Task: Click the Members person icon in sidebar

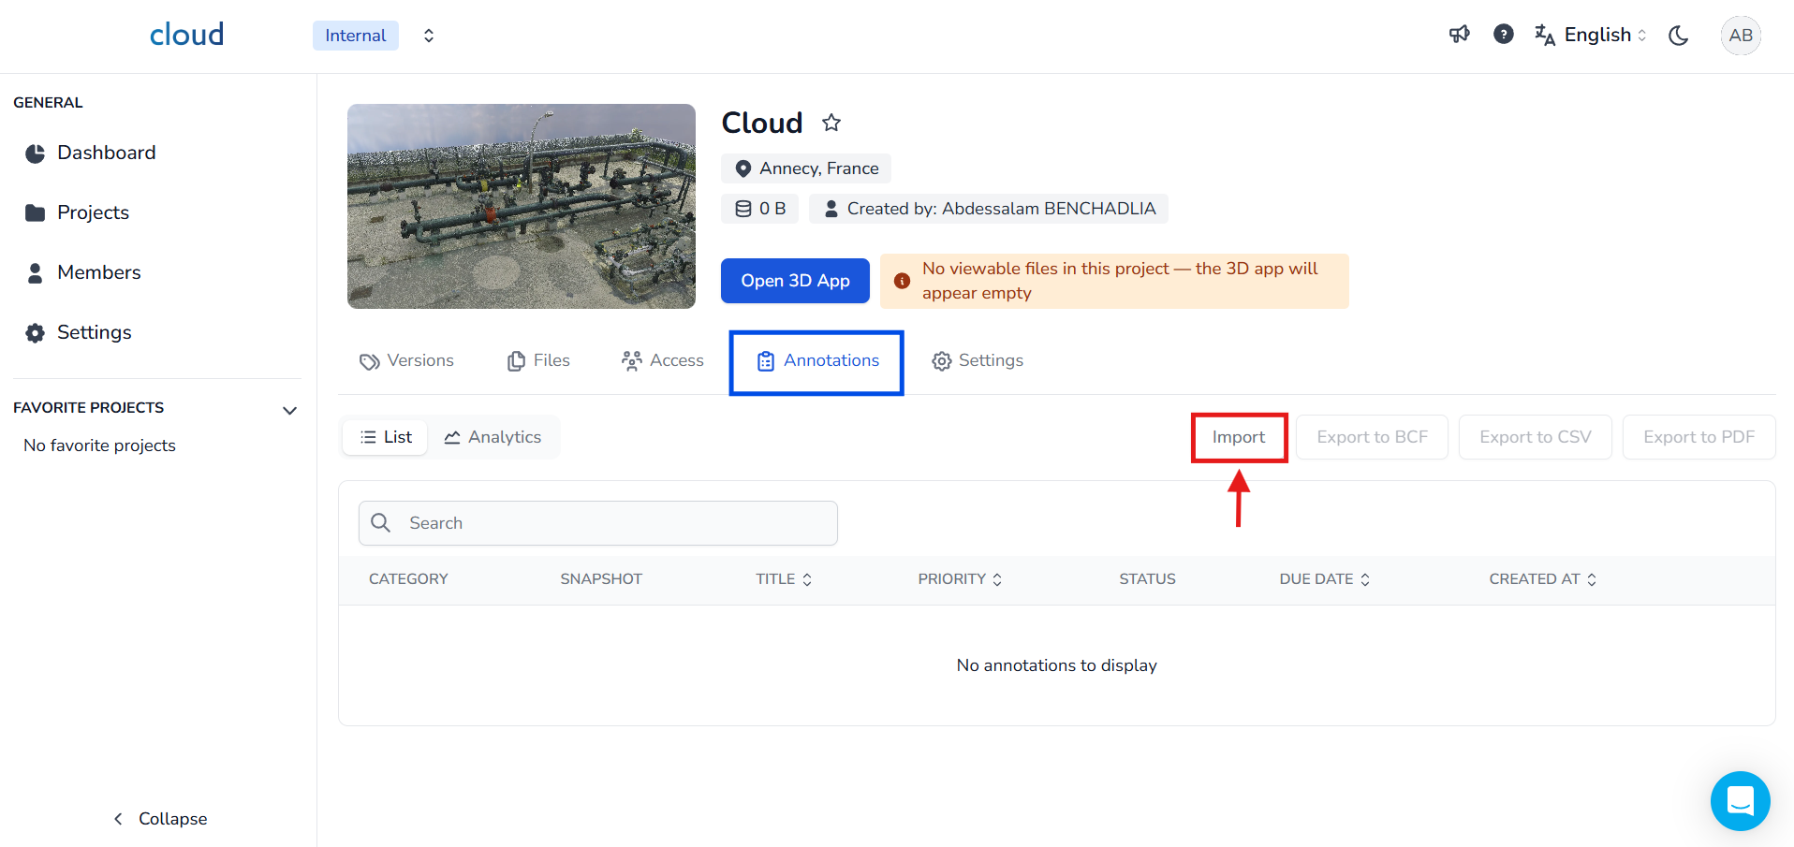Action: (36, 273)
